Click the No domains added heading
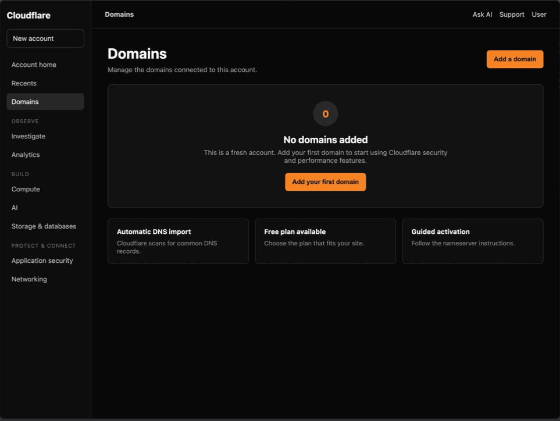This screenshot has width=560, height=421. click(325, 140)
